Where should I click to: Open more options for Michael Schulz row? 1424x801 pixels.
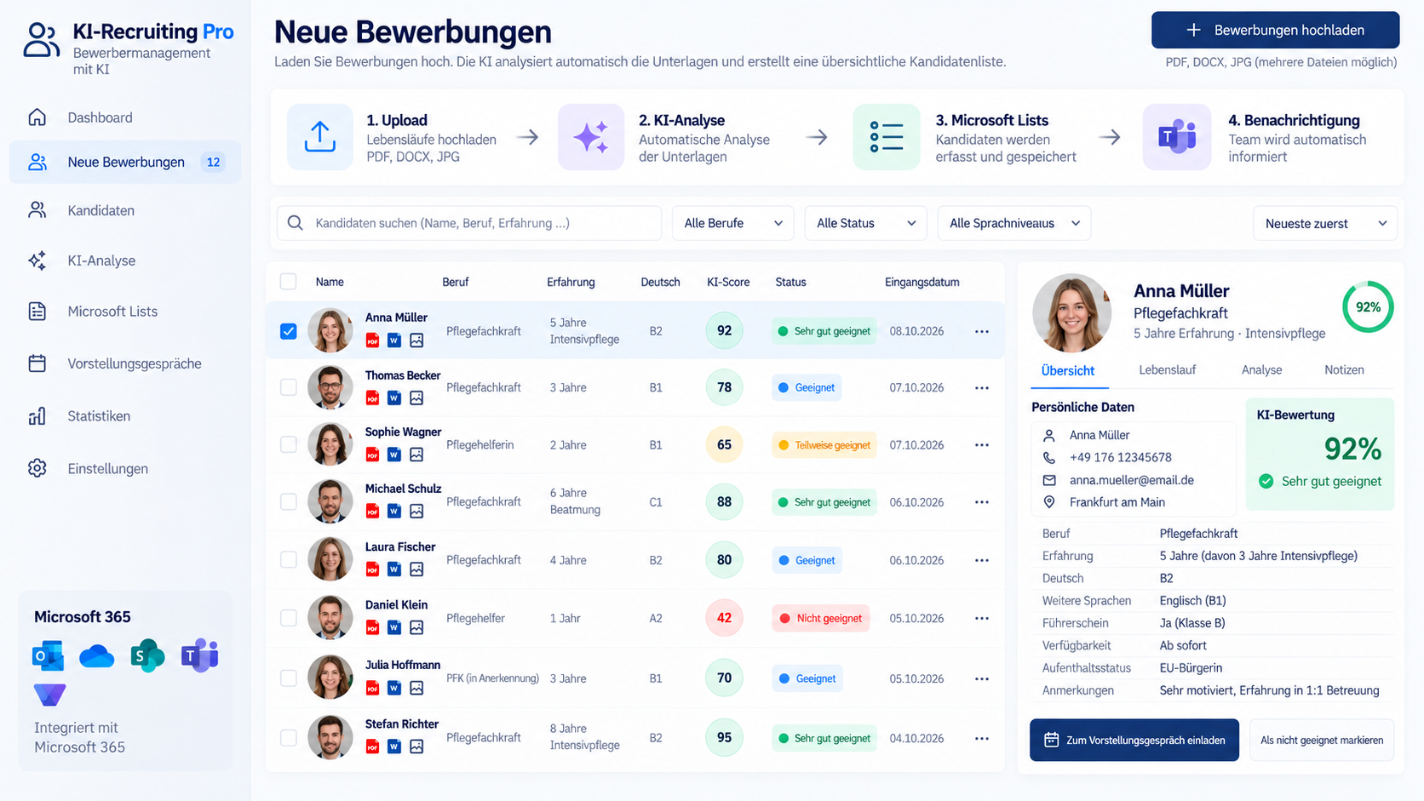point(982,502)
